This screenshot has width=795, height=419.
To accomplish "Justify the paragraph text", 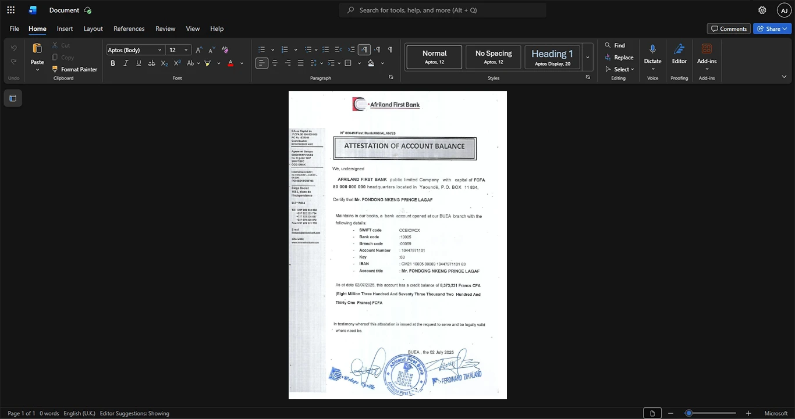I will point(300,63).
